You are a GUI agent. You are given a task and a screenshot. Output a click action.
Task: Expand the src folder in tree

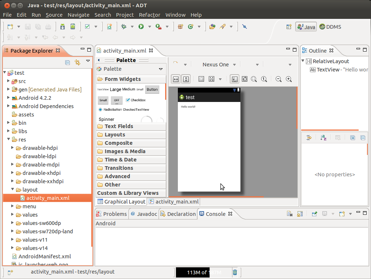[8, 81]
